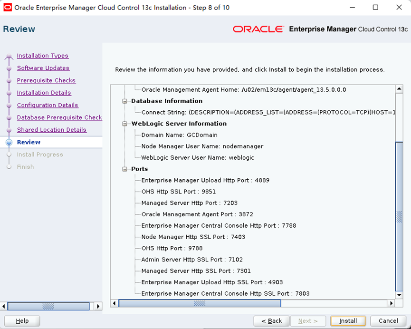Click the review pane vertical scrollbar thumb

tap(399, 216)
